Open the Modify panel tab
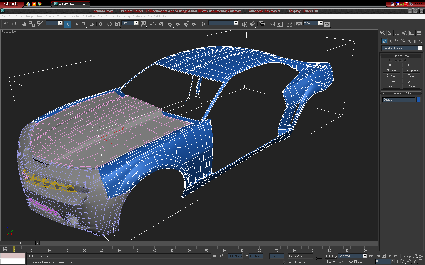The width and height of the screenshot is (425, 265). click(x=390, y=33)
